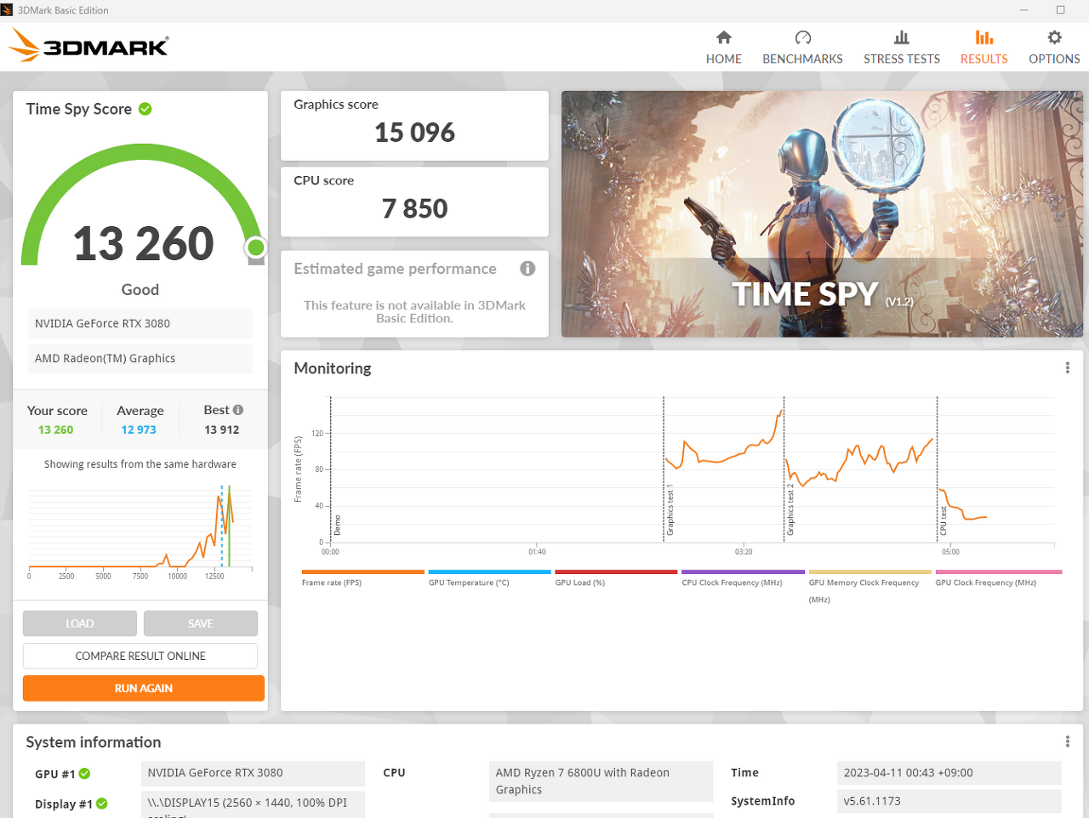
Task: Click the Graphics test 1 marker in the chart
Action: [x=670, y=509]
